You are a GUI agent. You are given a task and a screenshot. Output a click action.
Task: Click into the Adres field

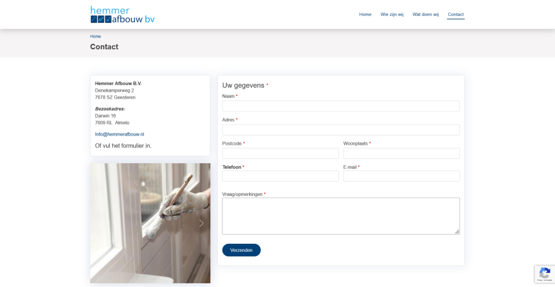coord(340,130)
